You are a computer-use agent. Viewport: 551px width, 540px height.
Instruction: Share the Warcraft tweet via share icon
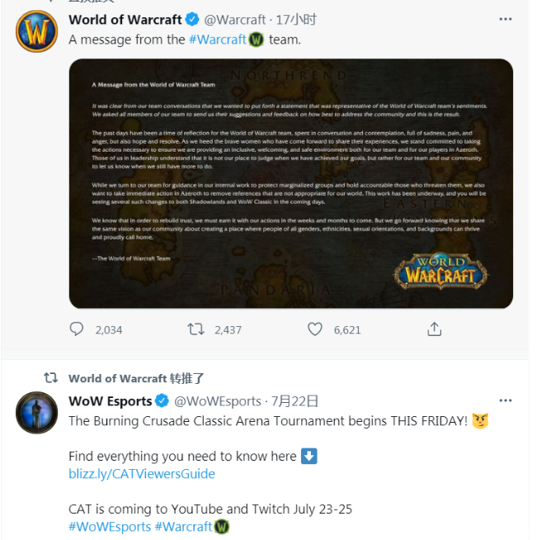435,329
